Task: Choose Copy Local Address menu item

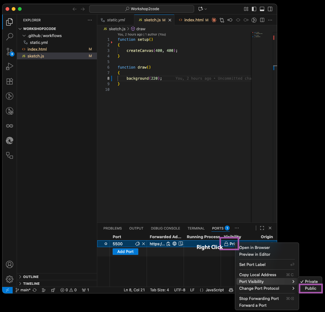Action: point(267,275)
